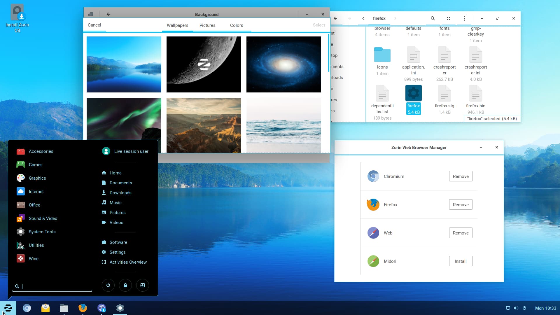Click Cancel in Background dialog
The height and width of the screenshot is (315, 560).
click(x=94, y=25)
